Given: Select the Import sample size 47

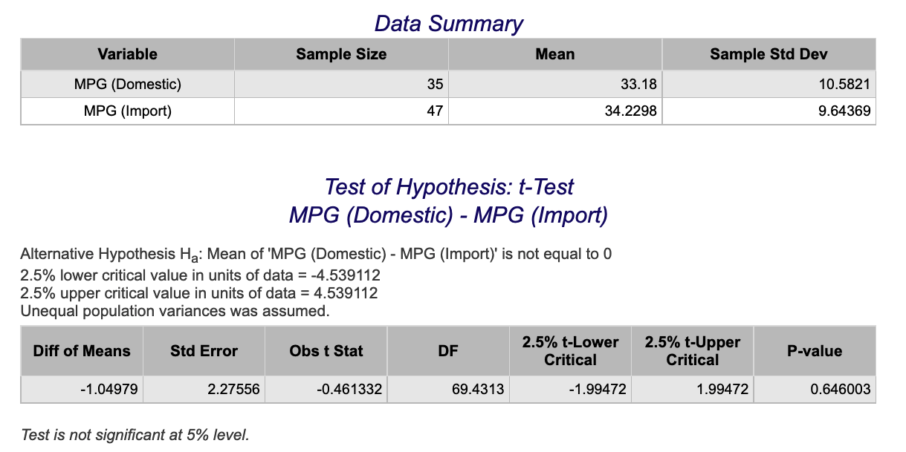Looking at the screenshot, I should point(435,111).
